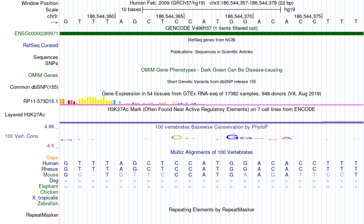Click the olive C PhyloP logo letter

[x=177, y=137]
